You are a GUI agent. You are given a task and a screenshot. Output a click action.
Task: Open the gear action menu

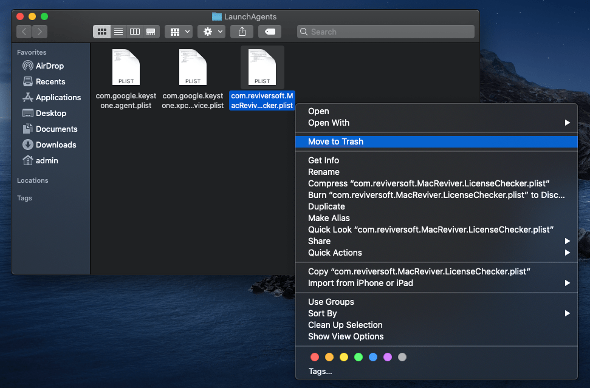tap(211, 32)
